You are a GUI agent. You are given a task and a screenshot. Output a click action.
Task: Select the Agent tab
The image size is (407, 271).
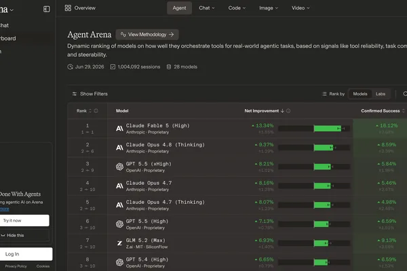(x=179, y=8)
